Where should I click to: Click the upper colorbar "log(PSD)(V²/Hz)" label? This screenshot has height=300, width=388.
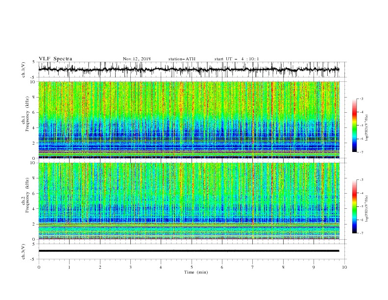click(x=366, y=128)
